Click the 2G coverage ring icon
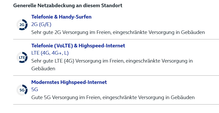The width and height of the screenshot is (219, 113). point(22,25)
